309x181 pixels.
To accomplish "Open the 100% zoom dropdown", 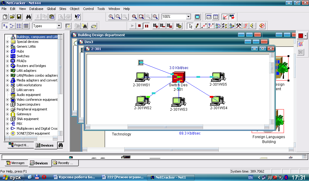I will (188, 17).
